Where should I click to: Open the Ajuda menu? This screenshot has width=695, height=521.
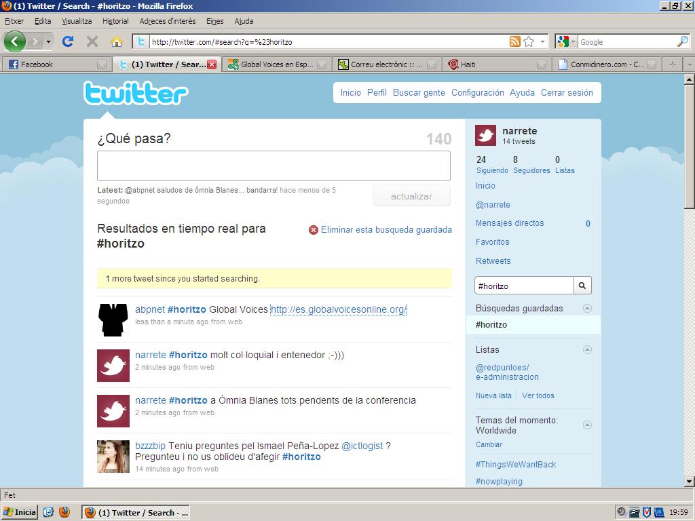click(x=244, y=21)
